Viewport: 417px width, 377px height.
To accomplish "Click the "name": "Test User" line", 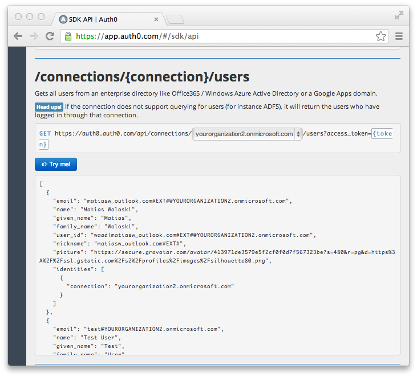I will click(x=87, y=338).
